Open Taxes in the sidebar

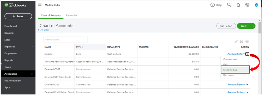click(x=8, y=67)
